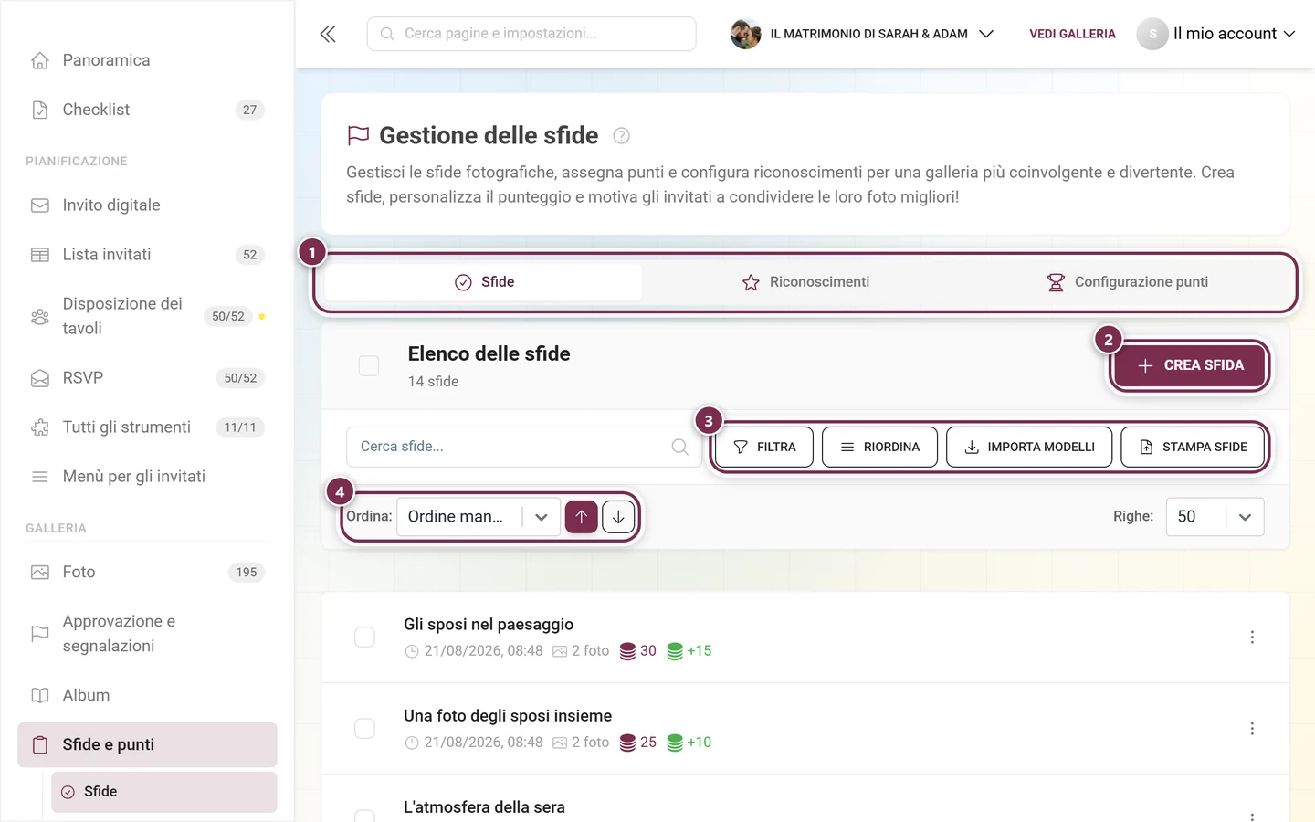This screenshot has width=1315, height=822.
Task: Sort descending with the down arrow button
Action: pos(618,517)
